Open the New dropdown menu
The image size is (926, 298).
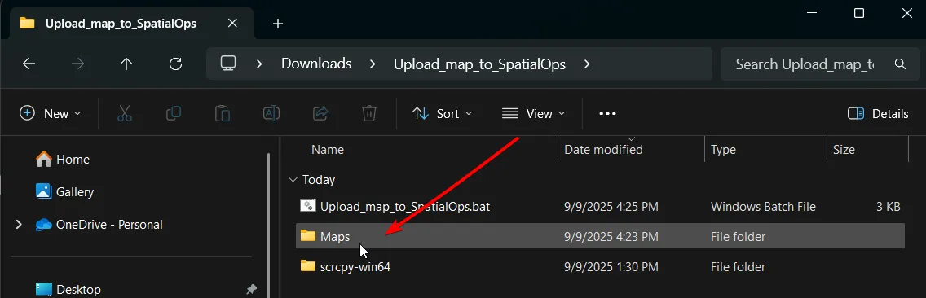(x=51, y=113)
